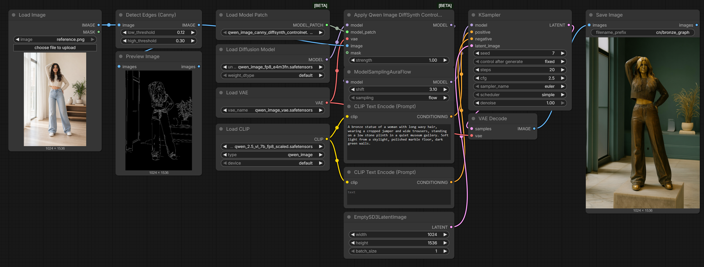
Task: Collapse the Load Image node via its dot
Action: pos(14,15)
